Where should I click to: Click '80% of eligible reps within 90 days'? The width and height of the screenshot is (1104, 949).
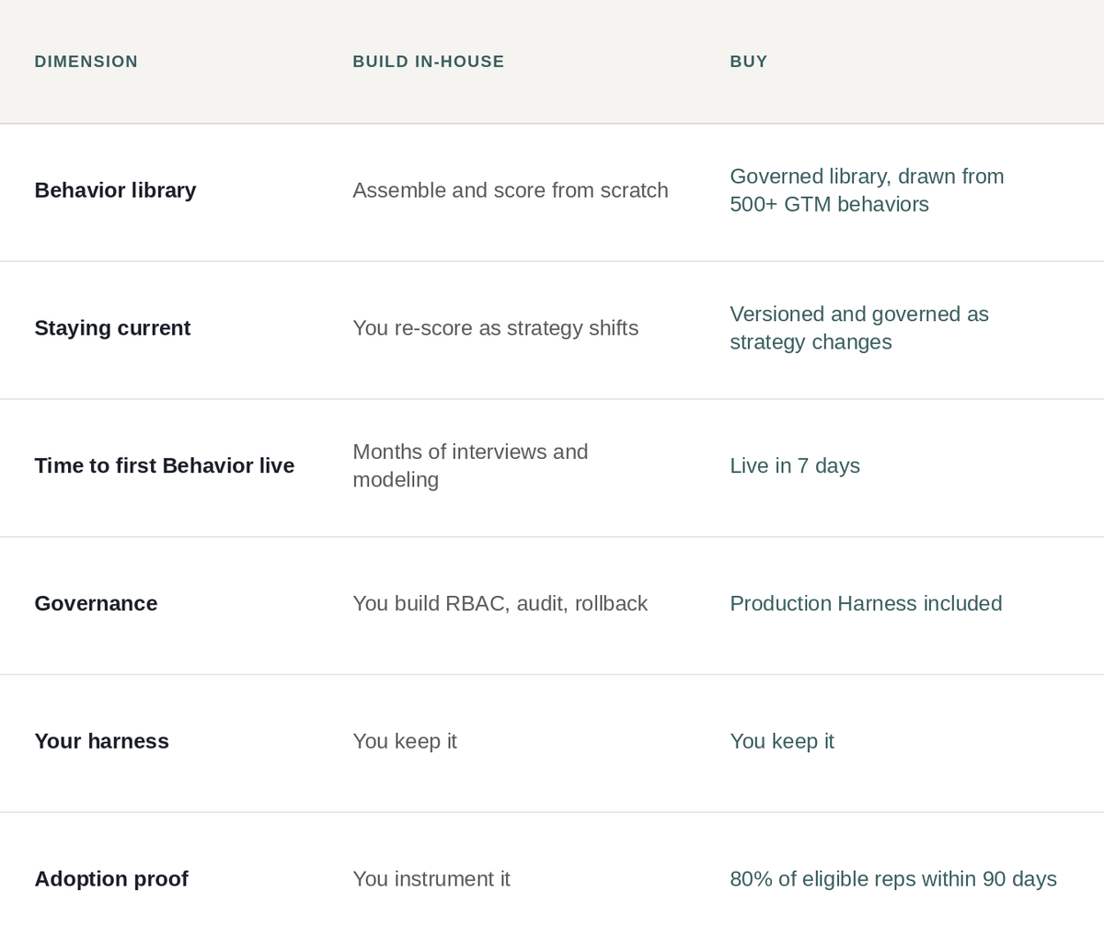(893, 880)
